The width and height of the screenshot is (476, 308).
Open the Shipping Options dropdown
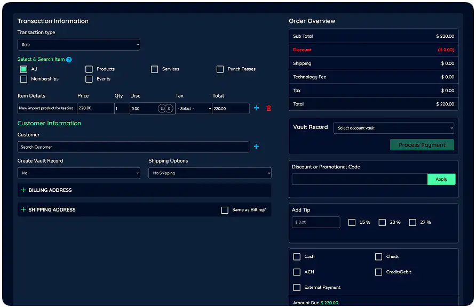coord(209,173)
